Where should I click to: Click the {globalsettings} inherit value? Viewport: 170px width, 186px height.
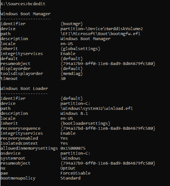pos(80,49)
